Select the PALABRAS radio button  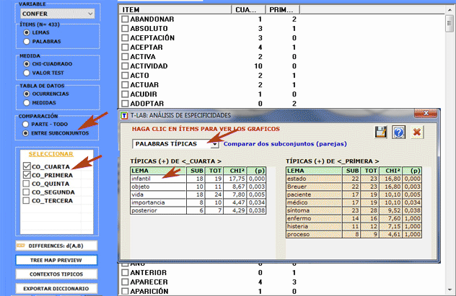tap(27, 42)
